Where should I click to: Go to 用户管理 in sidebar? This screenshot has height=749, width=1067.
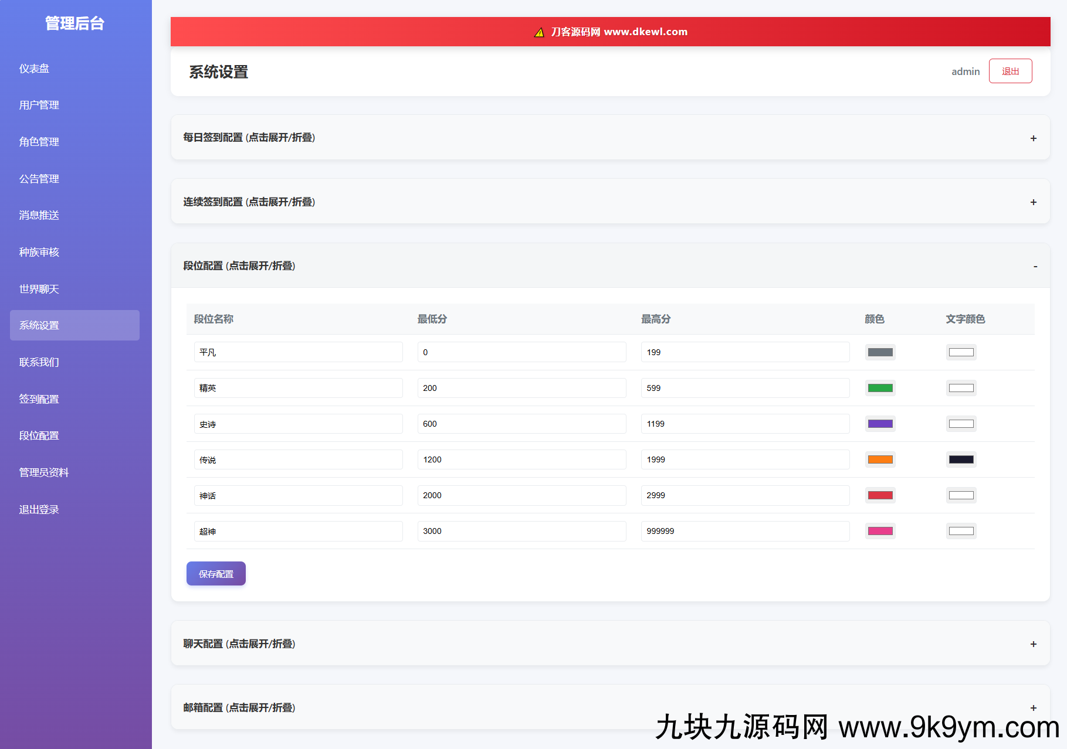point(39,105)
